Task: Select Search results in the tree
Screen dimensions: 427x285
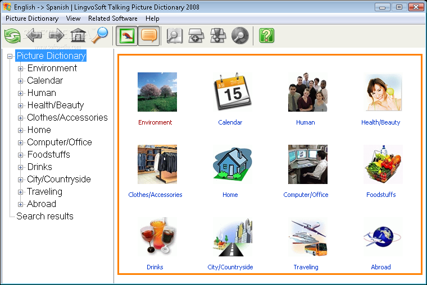Action: (45, 216)
